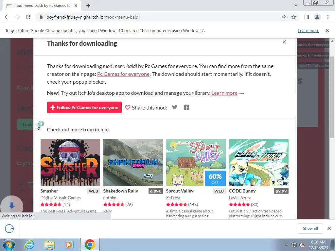Reload the current page
The width and height of the screenshot is (335, 251).
pyautogui.click(x=28, y=17)
